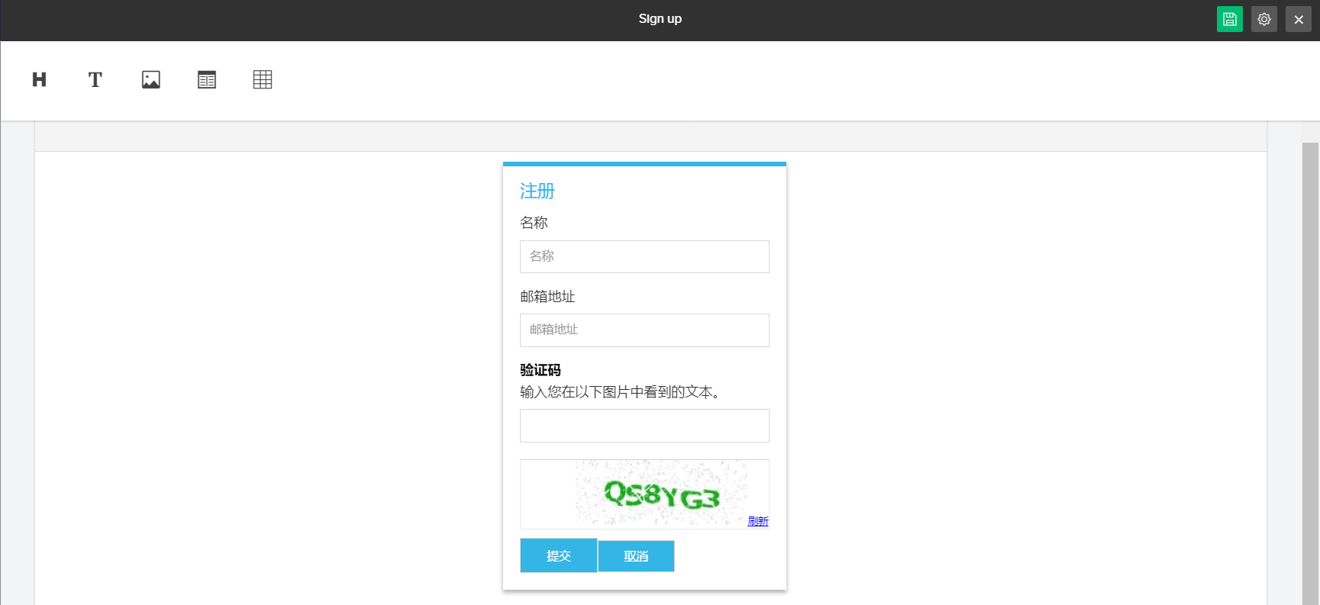Select the bold 验证码 label

[x=541, y=370]
